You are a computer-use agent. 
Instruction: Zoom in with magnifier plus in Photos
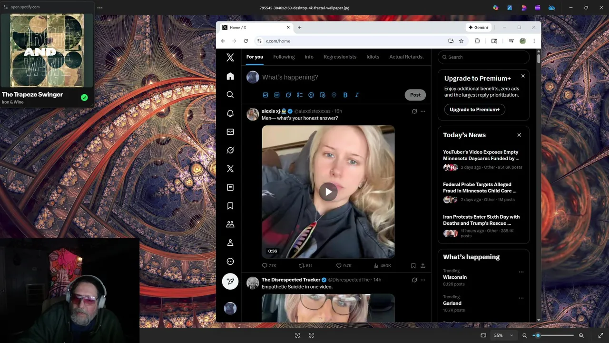pyautogui.click(x=581, y=335)
